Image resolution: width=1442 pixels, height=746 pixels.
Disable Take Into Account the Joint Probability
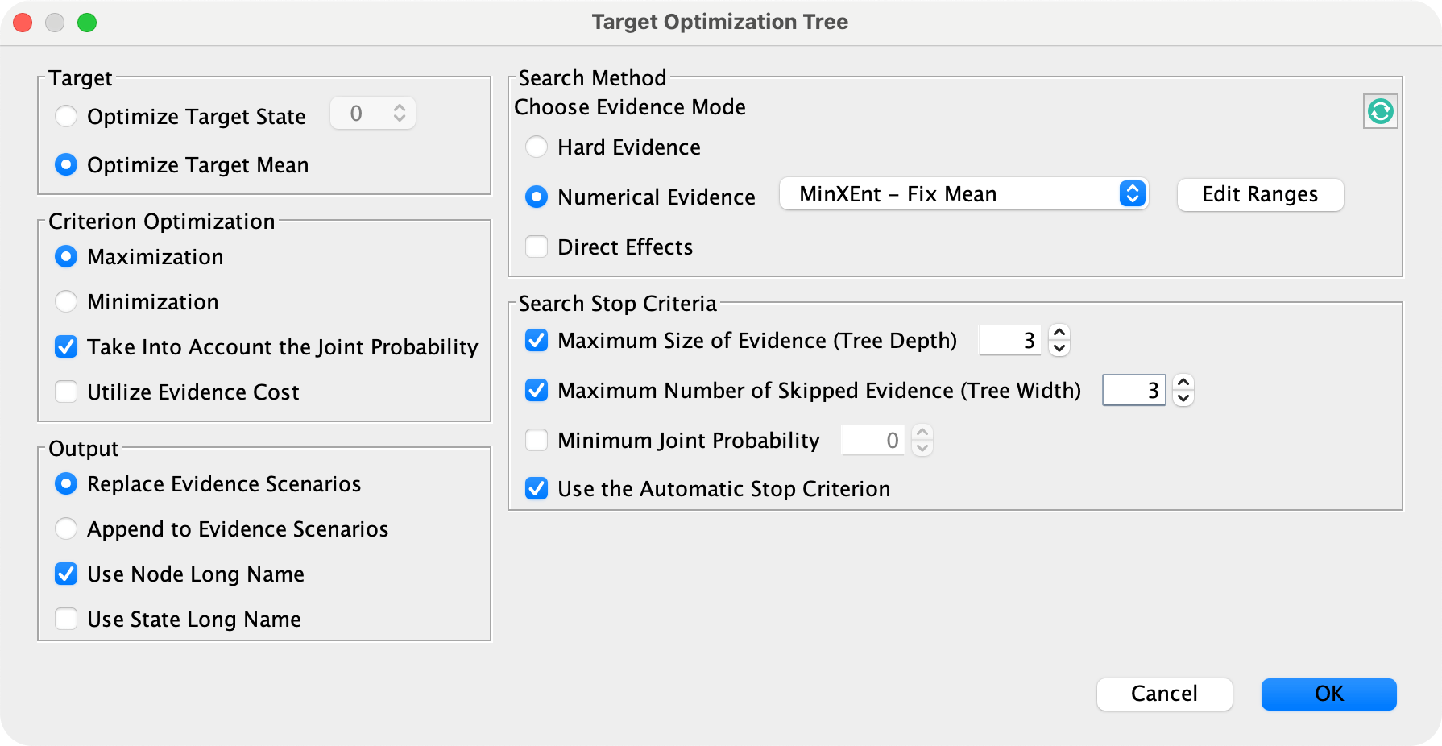tap(65, 346)
